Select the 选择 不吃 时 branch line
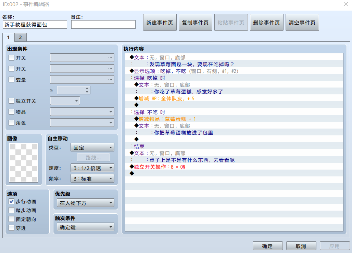This screenshot has height=253, width=352. [234, 112]
